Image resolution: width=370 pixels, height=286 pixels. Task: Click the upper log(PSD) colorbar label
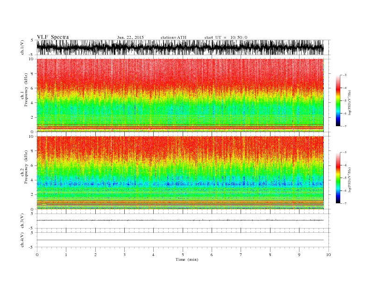coord(350,102)
